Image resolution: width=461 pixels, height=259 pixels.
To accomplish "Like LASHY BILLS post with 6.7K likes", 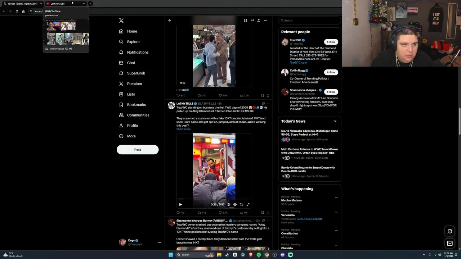I will 223,213.
